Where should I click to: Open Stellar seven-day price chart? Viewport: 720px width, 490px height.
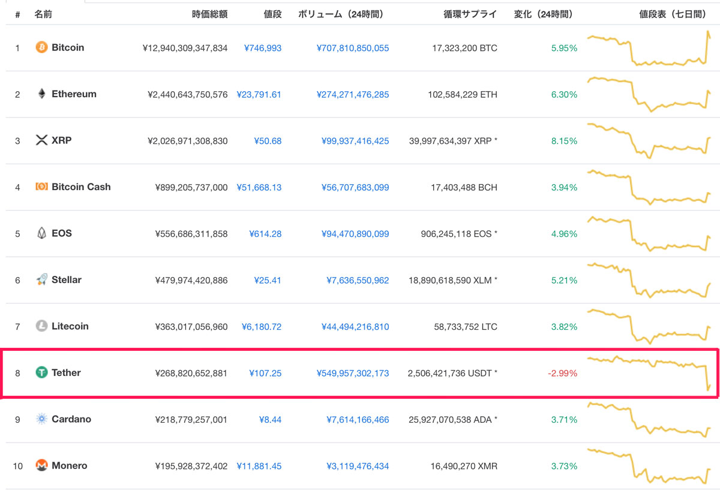coord(649,280)
